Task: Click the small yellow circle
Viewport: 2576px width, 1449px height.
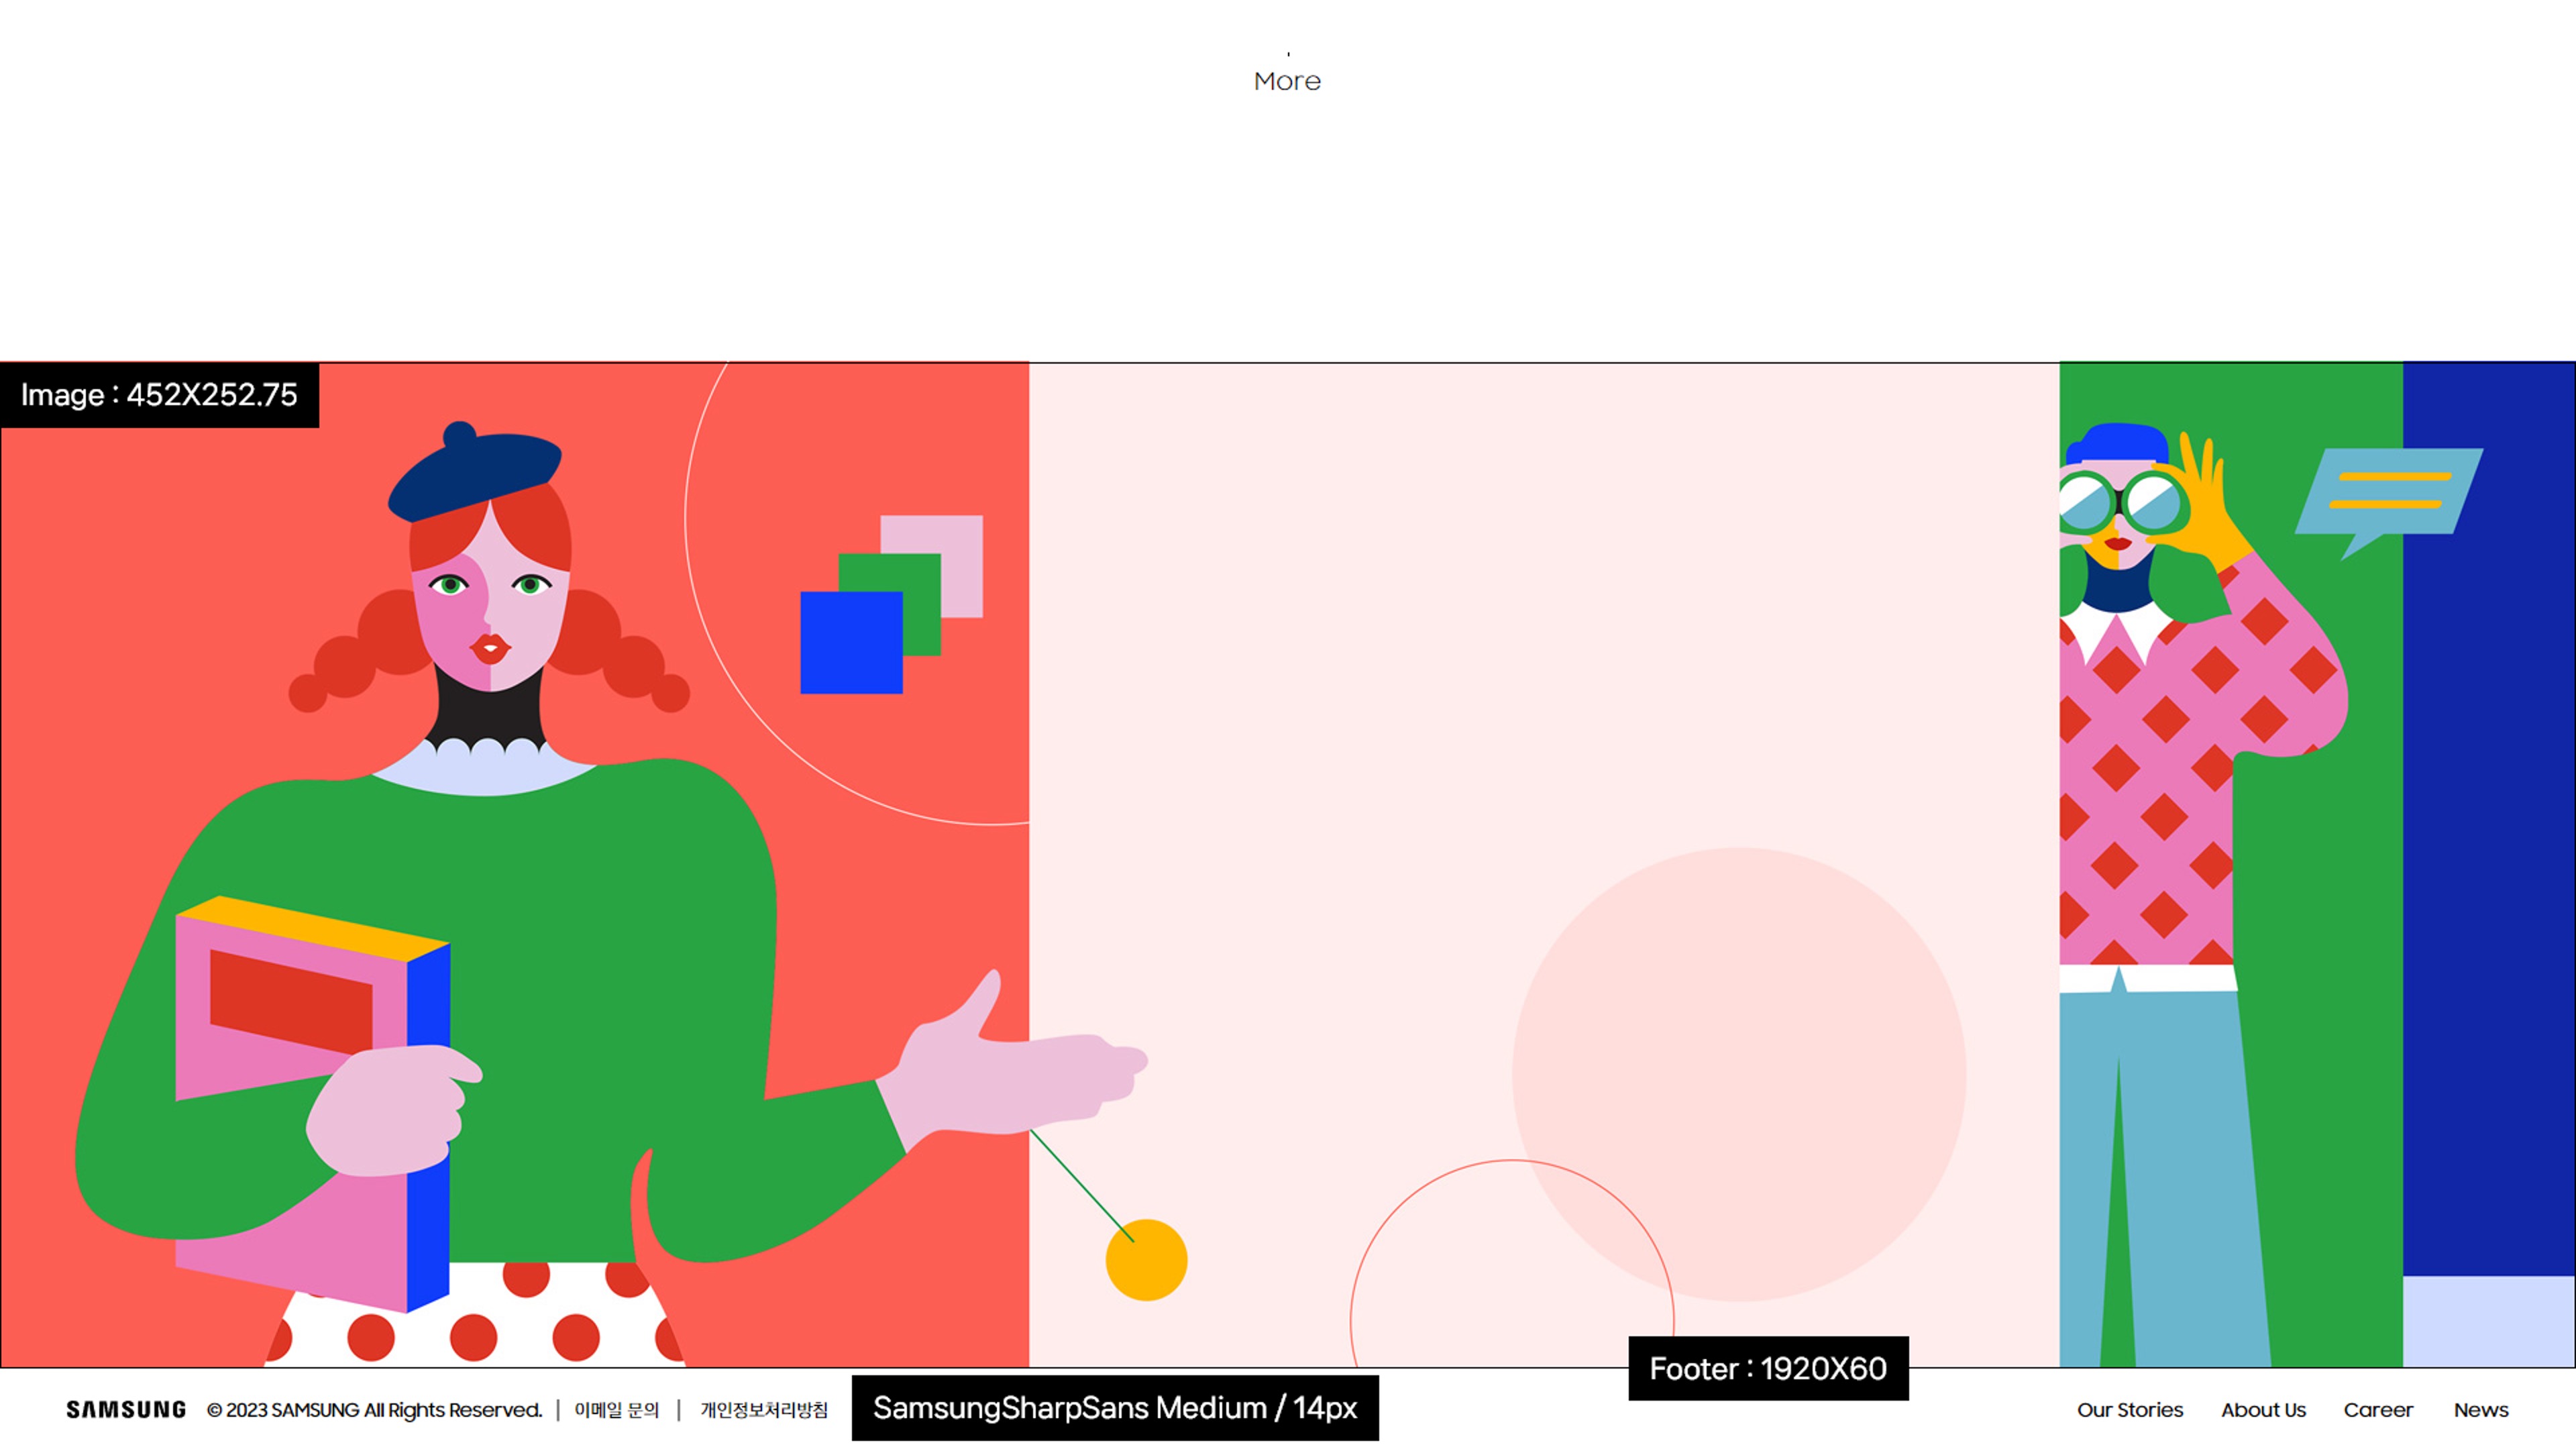Action: coord(1146,1260)
